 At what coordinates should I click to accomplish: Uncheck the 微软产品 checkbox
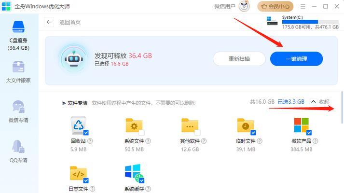[x=309, y=133]
